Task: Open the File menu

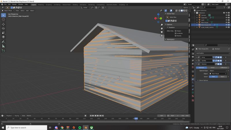Action: (5, 4)
